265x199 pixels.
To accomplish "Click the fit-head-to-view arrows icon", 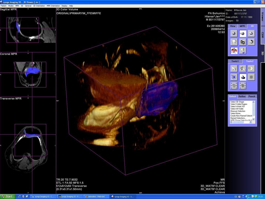I will [x=243, y=86].
